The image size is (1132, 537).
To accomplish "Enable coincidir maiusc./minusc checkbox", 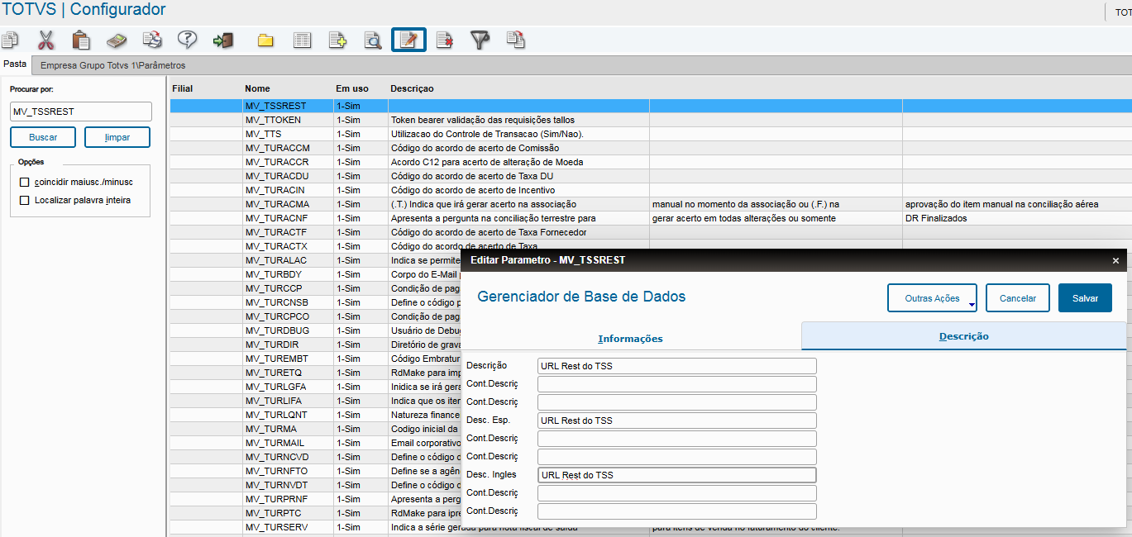I will click(24, 182).
